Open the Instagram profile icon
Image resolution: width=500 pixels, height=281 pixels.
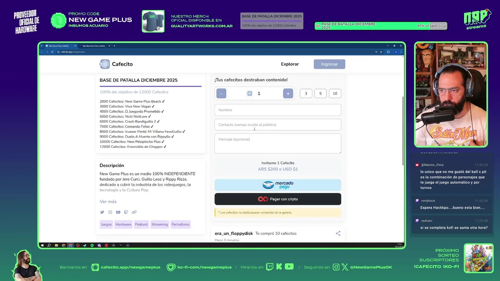(x=110, y=212)
